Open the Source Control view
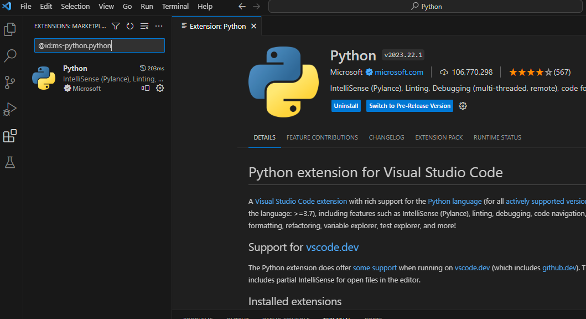 pos(10,83)
